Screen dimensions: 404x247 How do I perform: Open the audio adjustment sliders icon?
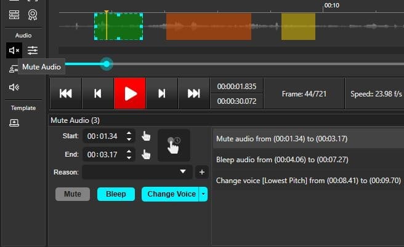33,50
